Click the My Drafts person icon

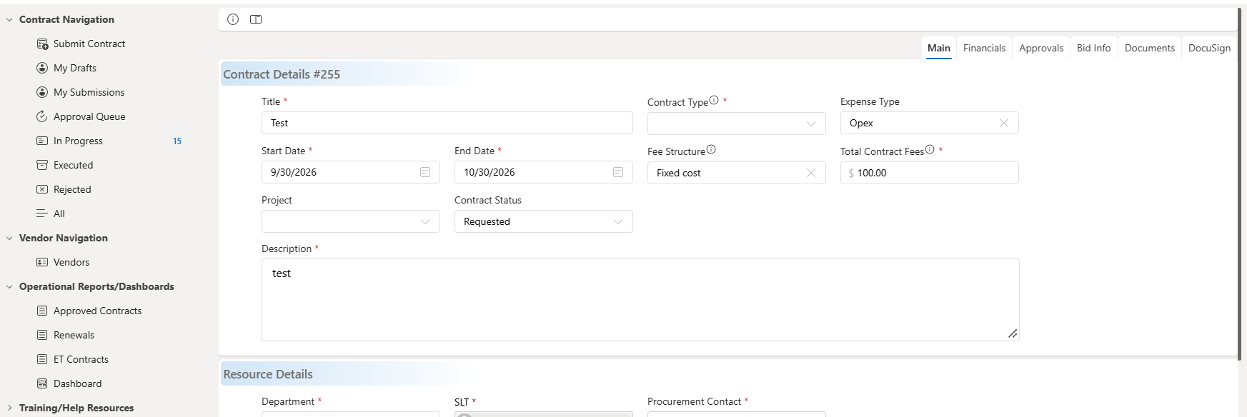click(x=42, y=68)
